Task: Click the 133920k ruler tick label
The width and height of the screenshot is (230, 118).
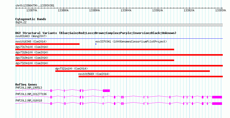Action: pos(189,10)
